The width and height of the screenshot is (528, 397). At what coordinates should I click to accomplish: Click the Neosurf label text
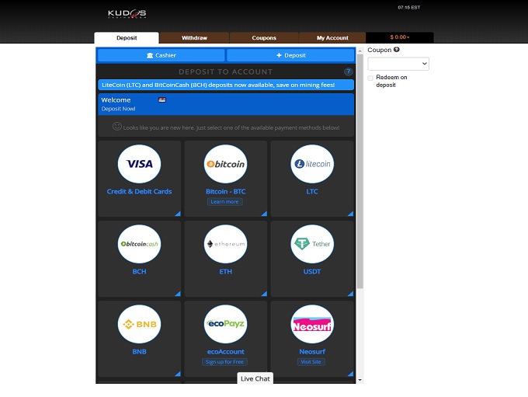312,351
